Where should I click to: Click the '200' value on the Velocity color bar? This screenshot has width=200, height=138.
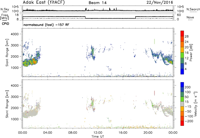click(x=187, y=87)
